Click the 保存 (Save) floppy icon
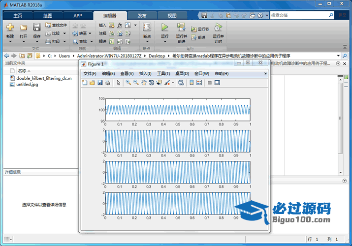The height and width of the screenshot is (246, 352). pyautogui.click(x=36, y=28)
